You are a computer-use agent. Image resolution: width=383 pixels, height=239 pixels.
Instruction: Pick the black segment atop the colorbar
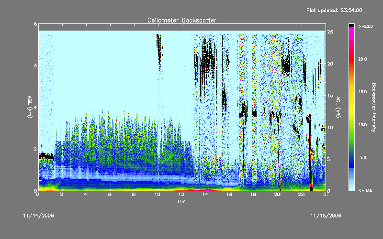(351, 25)
